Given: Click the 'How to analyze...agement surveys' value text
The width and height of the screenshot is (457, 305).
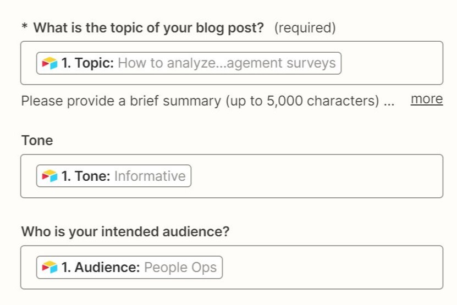Looking at the screenshot, I should pos(227,63).
